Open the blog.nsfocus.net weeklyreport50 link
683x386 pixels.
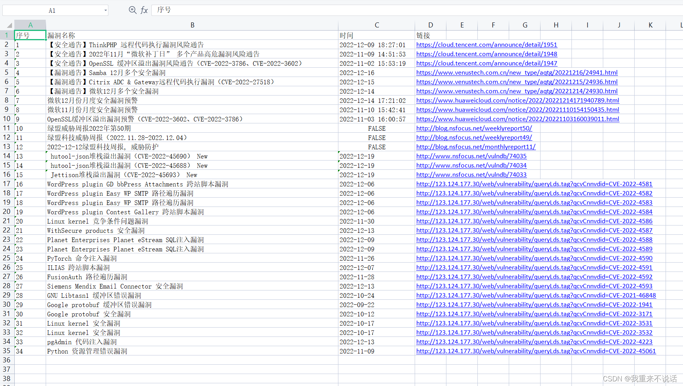point(474,128)
